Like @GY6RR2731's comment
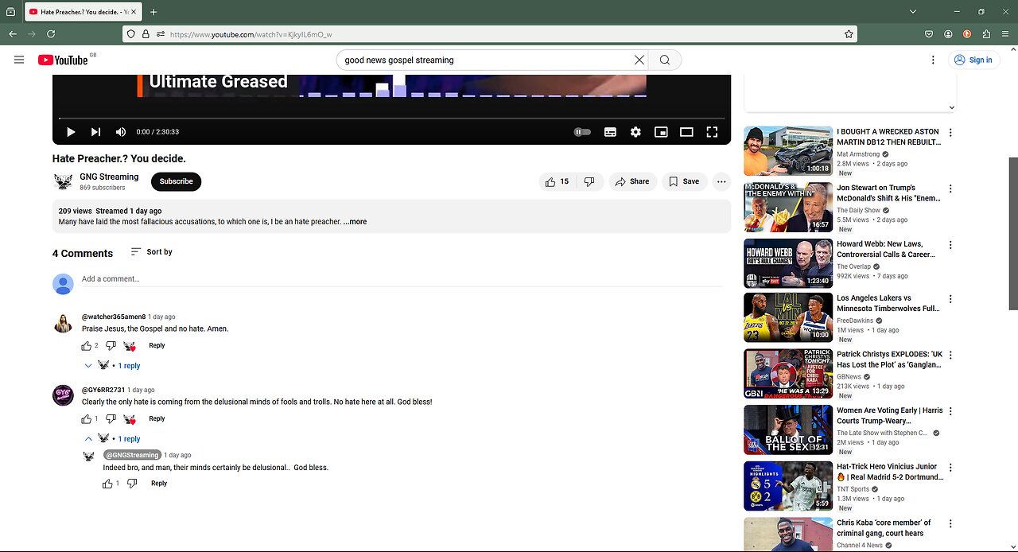 (x=87, y=419)
